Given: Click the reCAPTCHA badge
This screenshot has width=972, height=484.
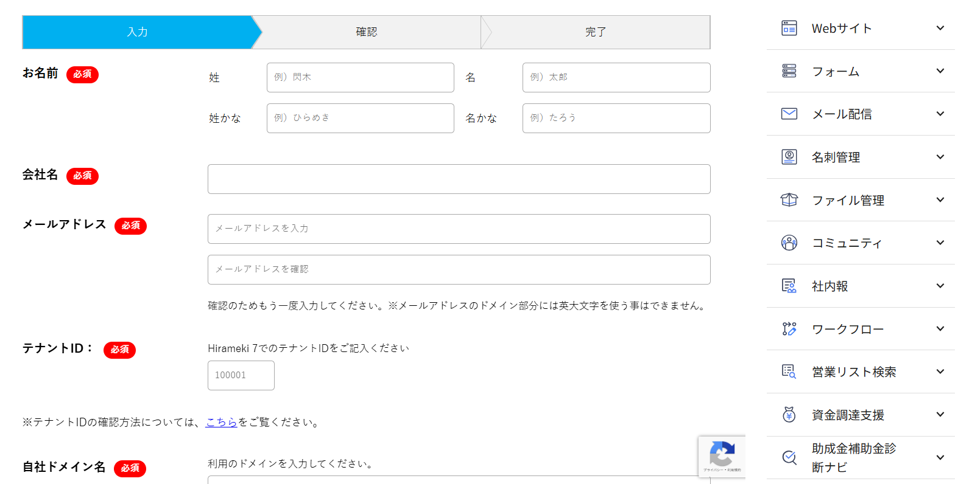Looking at the screenshot, I should point(722,456).
